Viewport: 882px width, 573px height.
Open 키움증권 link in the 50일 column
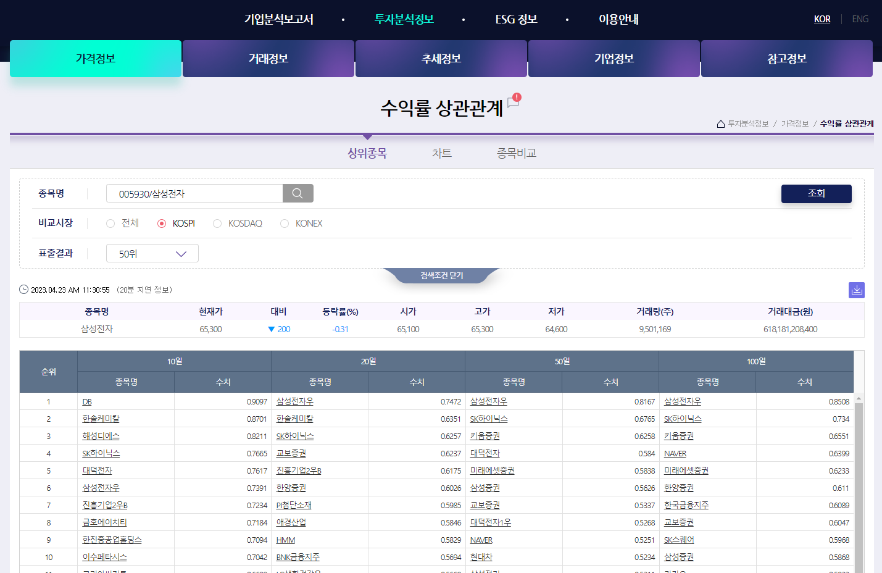coord(485,437)
